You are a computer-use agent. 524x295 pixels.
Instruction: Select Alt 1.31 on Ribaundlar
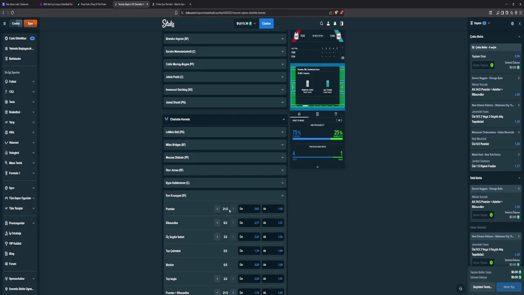[x=273, y=223]
